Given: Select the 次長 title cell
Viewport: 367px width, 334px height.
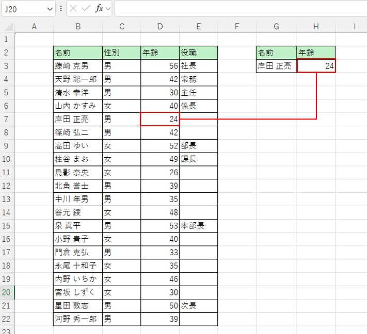Looking at the screenshot, I should pyautogui.click(x=199, y=306).
